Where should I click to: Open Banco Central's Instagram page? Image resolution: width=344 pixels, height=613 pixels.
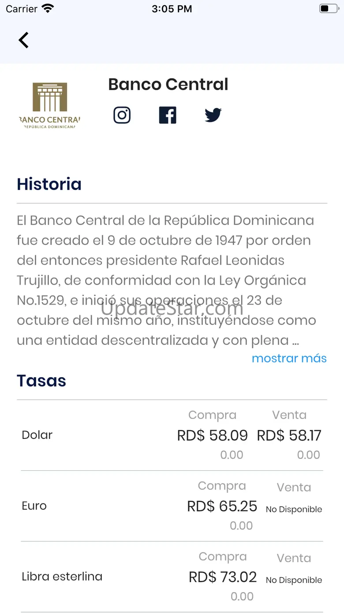pyautogui.click(x=122, y=115)
